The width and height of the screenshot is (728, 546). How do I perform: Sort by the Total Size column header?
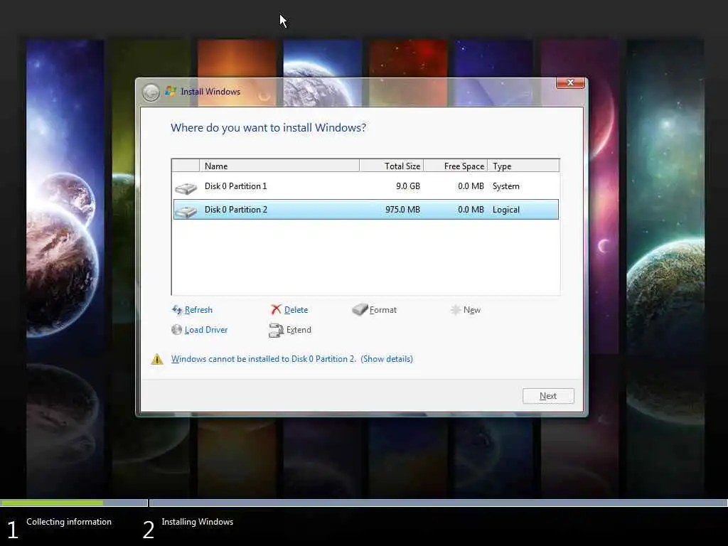pos(392,166)
